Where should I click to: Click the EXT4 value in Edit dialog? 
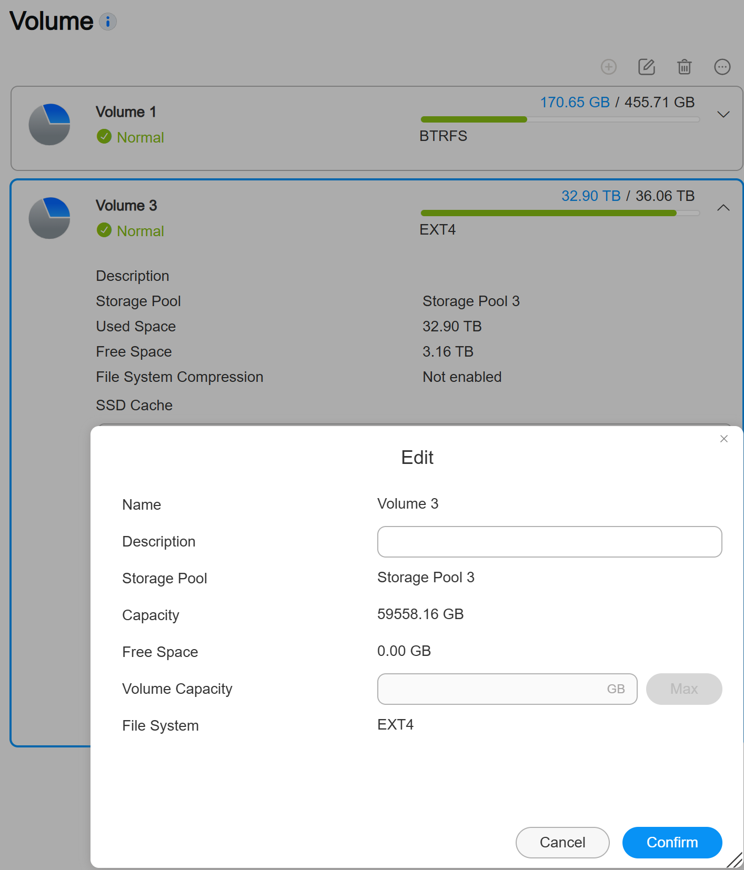click(396, 724)
